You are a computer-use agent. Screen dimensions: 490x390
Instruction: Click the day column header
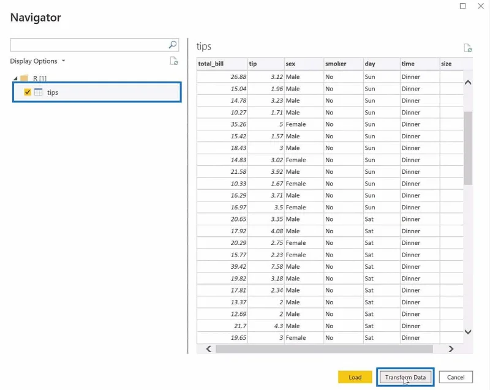[382, 64]
